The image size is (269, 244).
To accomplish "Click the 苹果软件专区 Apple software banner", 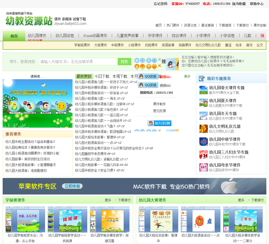I will click(x=134, y=186).
